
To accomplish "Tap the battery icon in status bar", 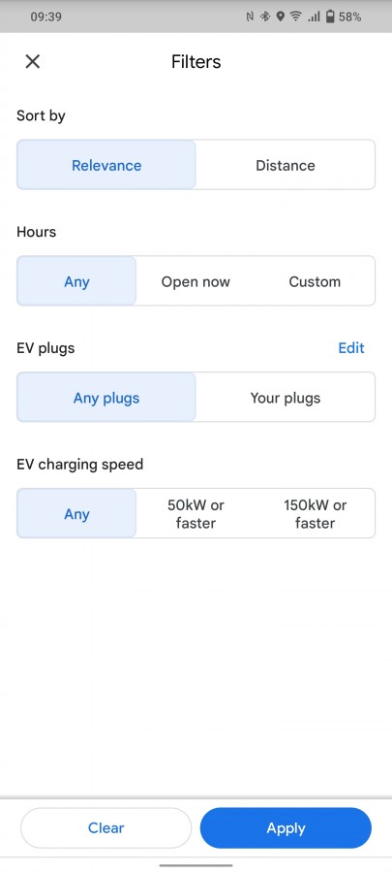I will coord(330,16).
